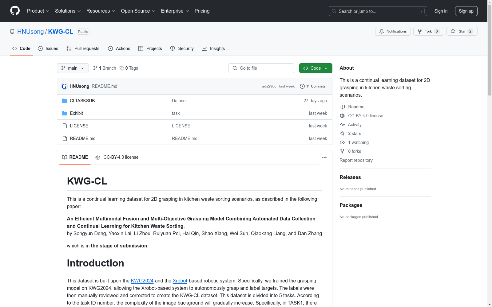Click the Notifications bell icon
This screenshot has height=307, width=492.
pyautogui.click(x=382, y=31)
